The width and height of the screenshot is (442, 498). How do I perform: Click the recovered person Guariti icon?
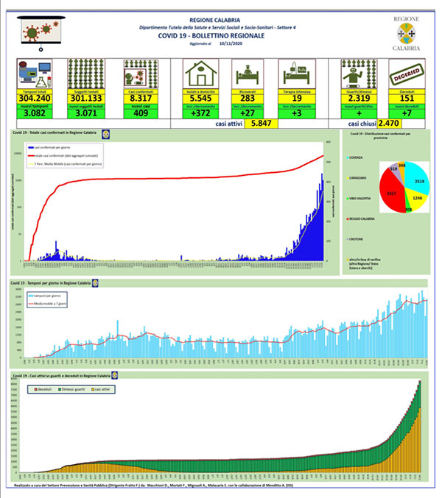[359, 74]
